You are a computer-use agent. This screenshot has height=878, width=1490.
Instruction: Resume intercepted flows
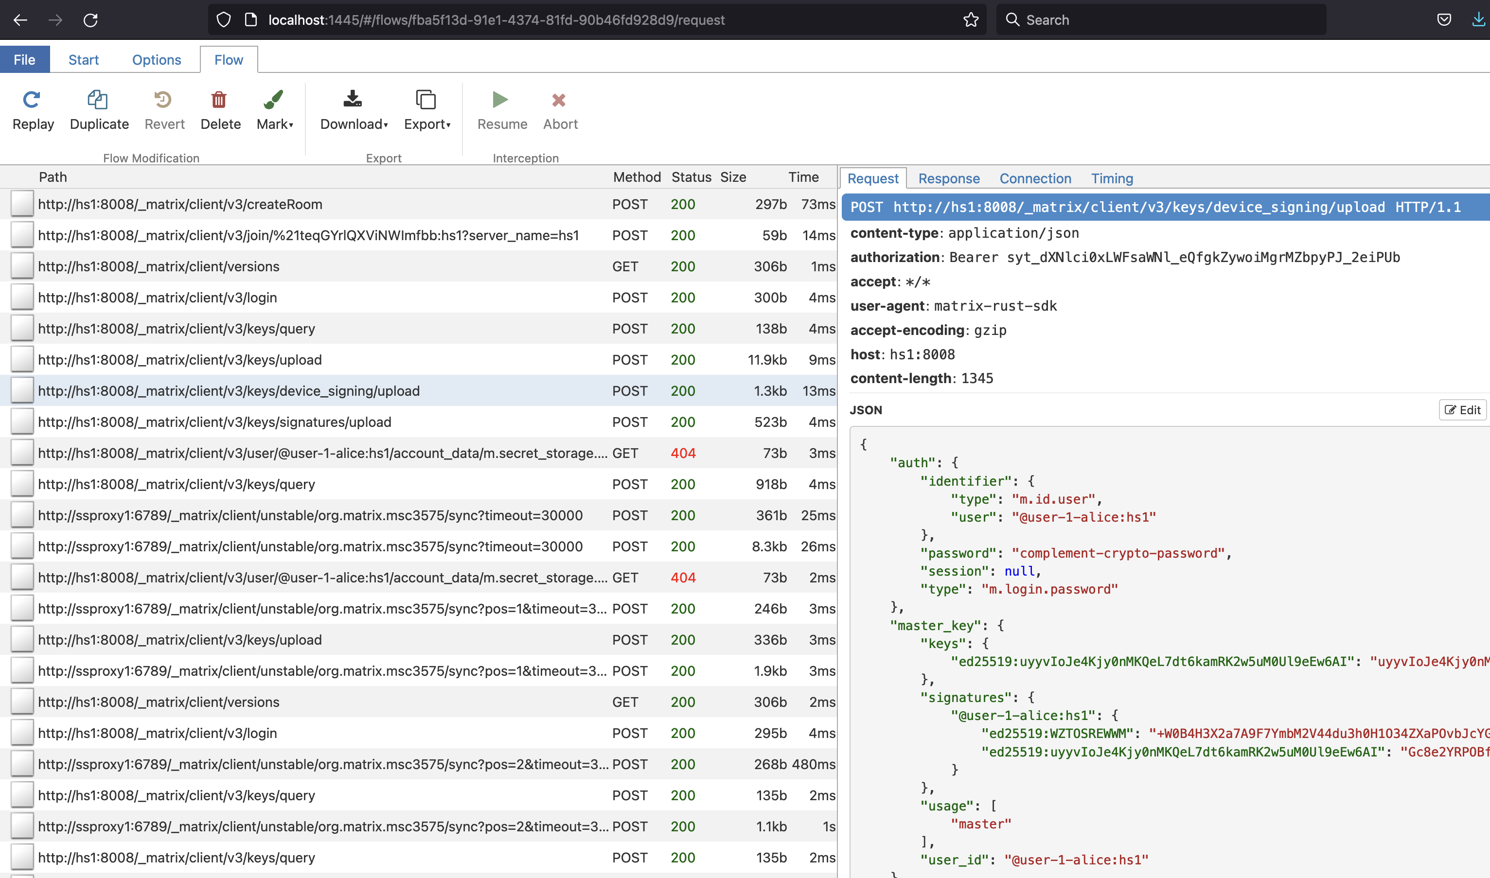point(501,110)
